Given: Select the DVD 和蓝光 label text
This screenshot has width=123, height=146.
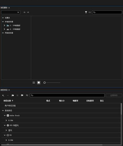Looking at the screenshot, I should tap(14, 125).
